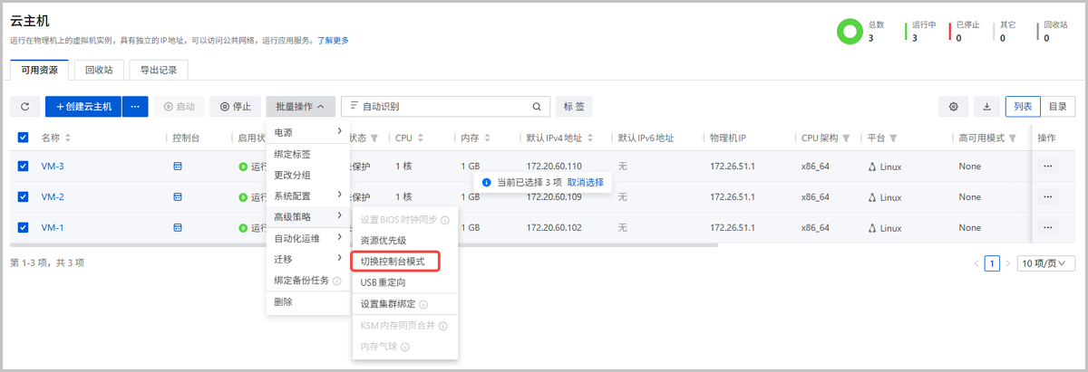Open console icon for VM-3
This screenshot has width=1088, height=372.
(178, 167)
